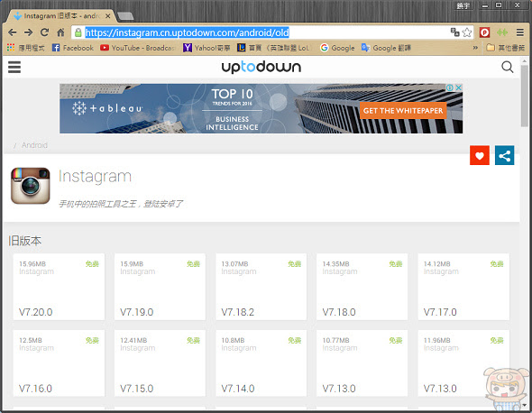Close the tableau ad banner

click(458, 87)
